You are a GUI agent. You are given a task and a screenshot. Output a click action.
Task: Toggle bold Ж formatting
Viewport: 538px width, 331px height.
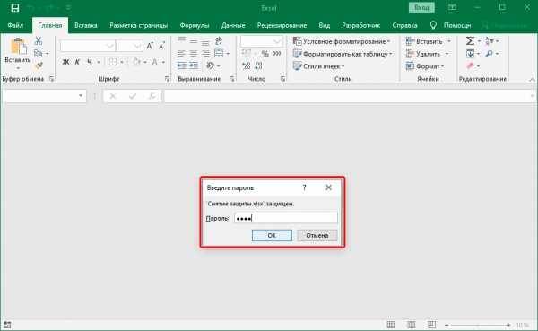pos(65,62)
